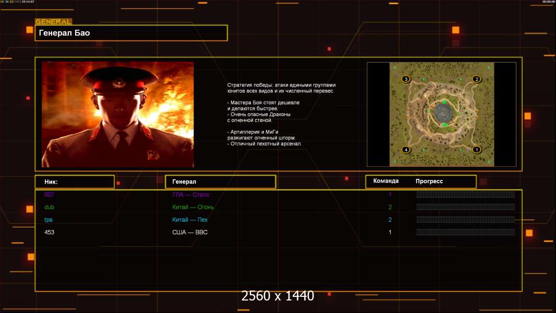Click team number for player dub
Viewport: 556px width, 313px height.
(x=390, y=207)
